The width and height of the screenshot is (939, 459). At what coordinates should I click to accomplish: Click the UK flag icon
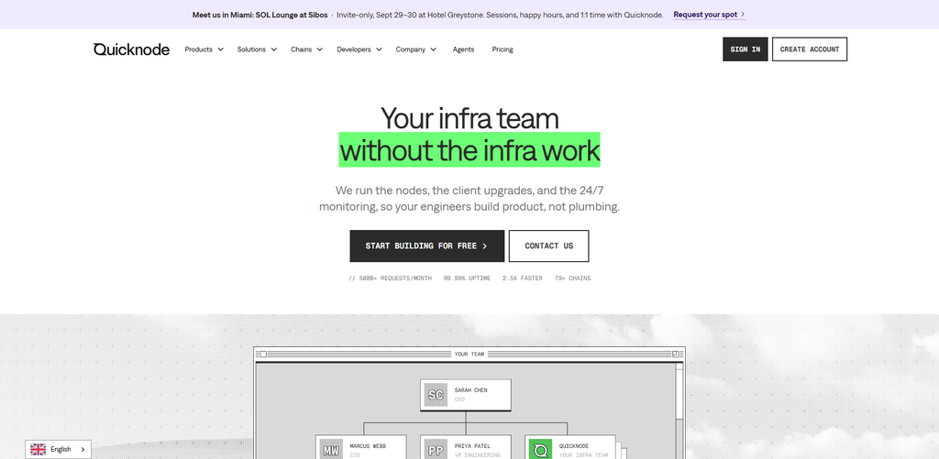click(x=39, y=450)
